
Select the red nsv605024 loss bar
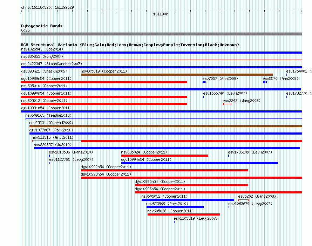click(164, 156)
